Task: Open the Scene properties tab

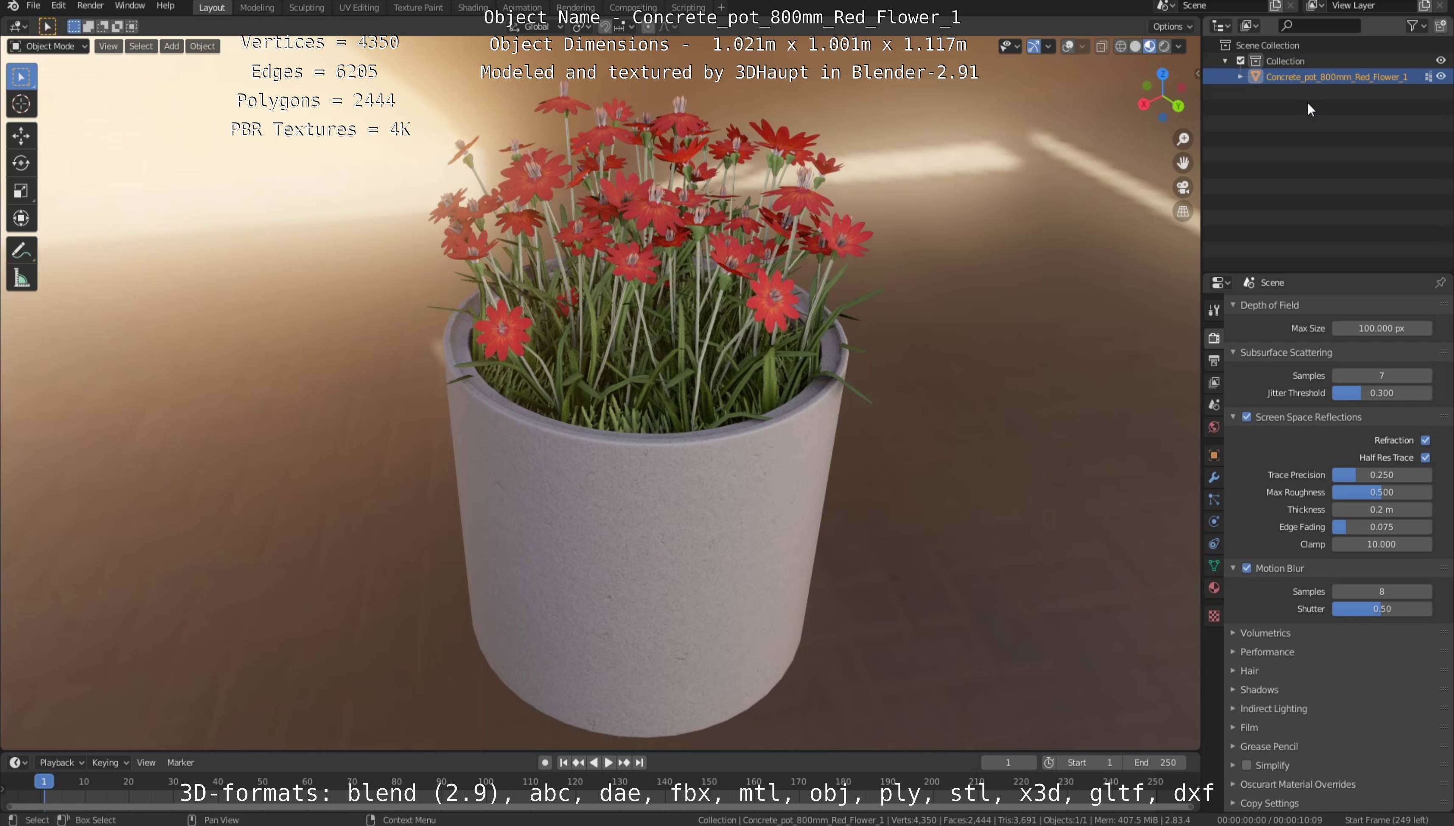Action: pyautogui.click(x=1213, y=405)
